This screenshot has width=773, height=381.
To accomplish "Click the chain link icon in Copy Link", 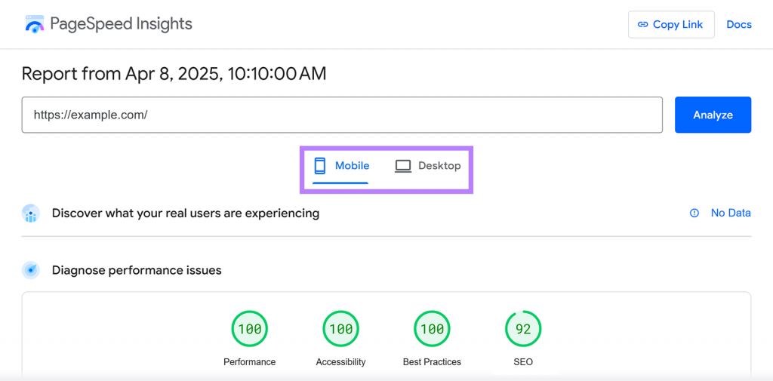I will tap(642, 25).
